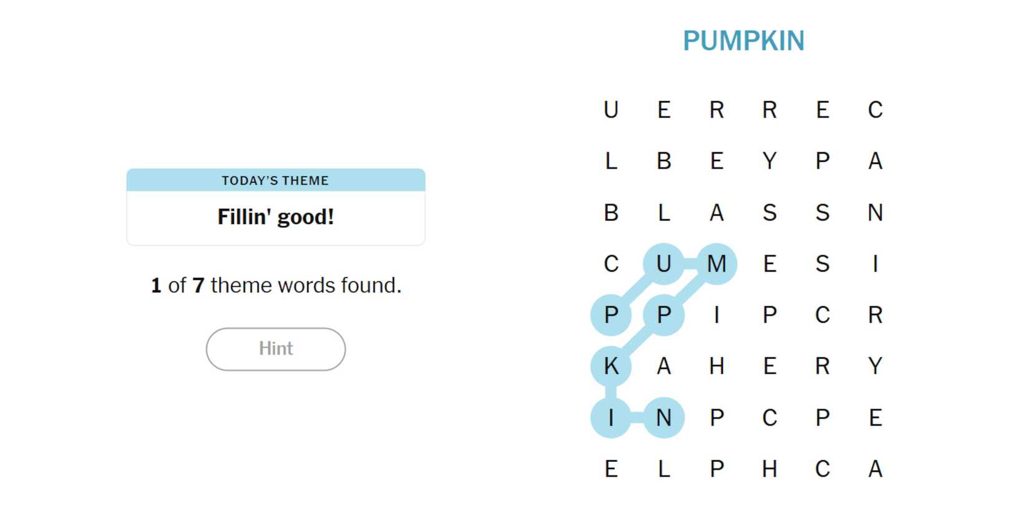Select the I right of highlighted P
Screen dimensions: 1030x515
click(717, 315)
